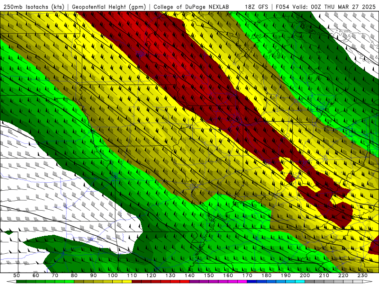Click the 70 tick label on the color bar

[55, 275]
